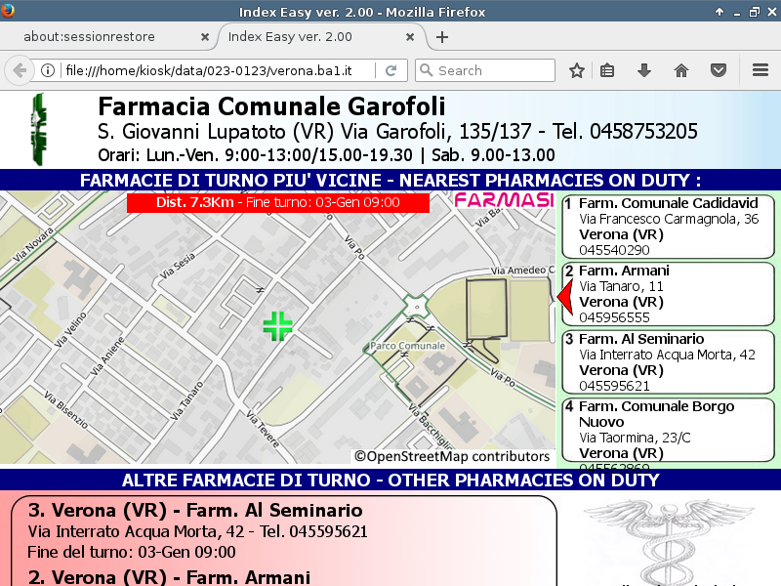Click the Firefox bookmark star icon
The width and height of the screenshot is (781, 586).
point(577,70)
